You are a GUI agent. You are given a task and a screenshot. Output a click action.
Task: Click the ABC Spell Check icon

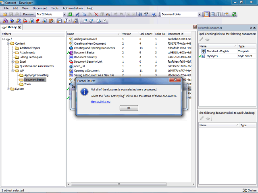pyautogui.click(x=146, y=14)
